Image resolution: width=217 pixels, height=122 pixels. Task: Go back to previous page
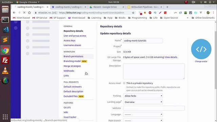tap(14, 13)
